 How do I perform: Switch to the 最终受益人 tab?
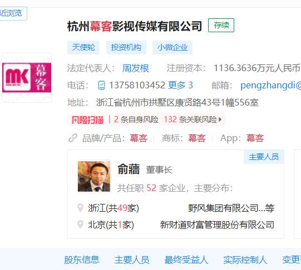click(x=186, y=260)
